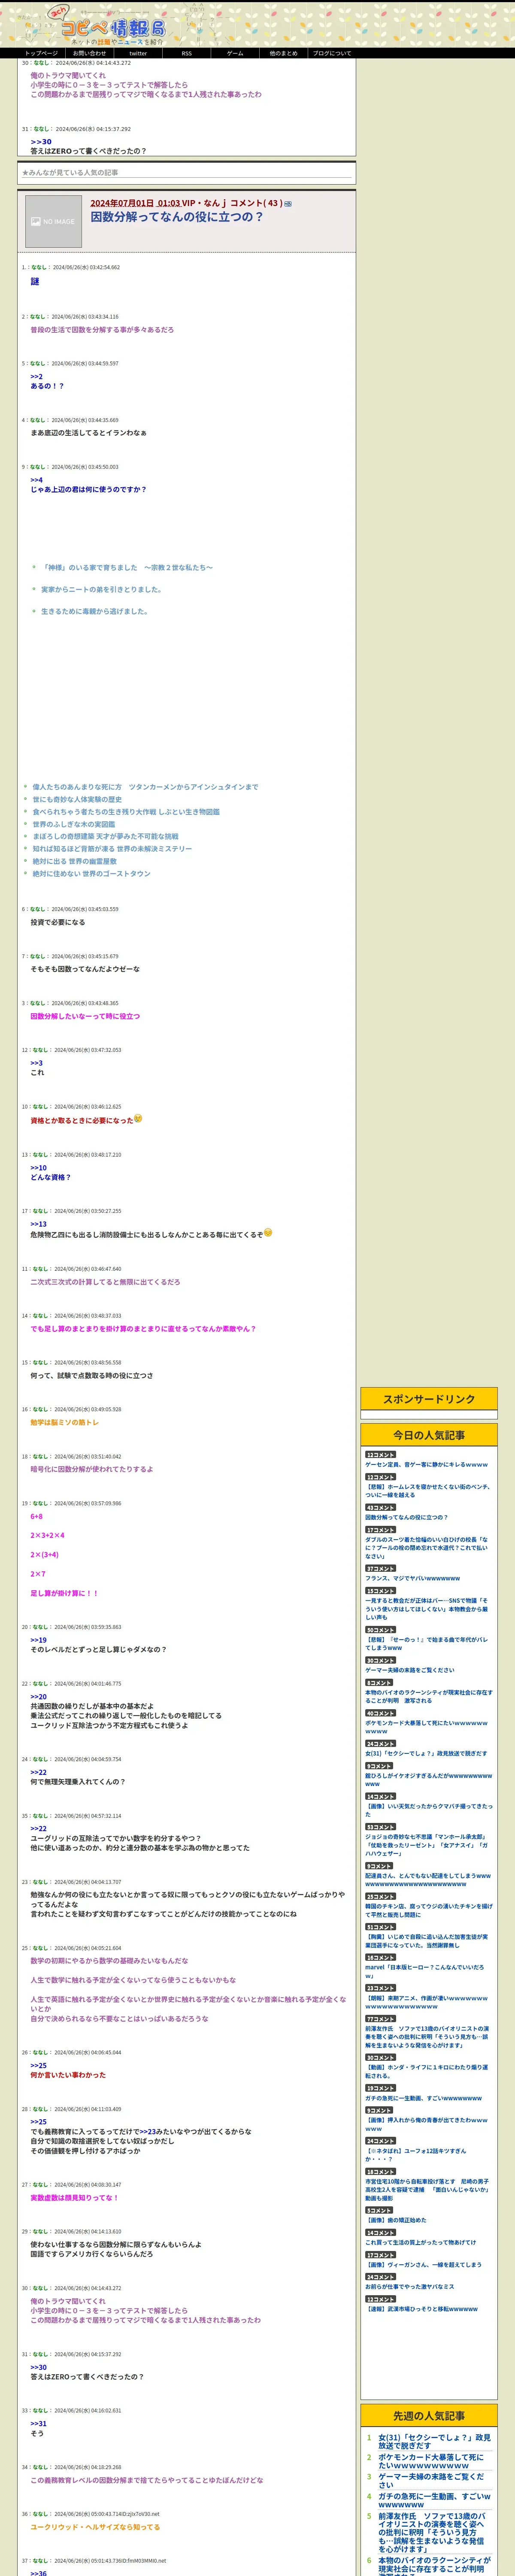This screenshot has height=2576, width=515.
Task: Open link 知れば知るほど背筋が凍る 世界の未解決ミステリー
Action: click(112, 849)
